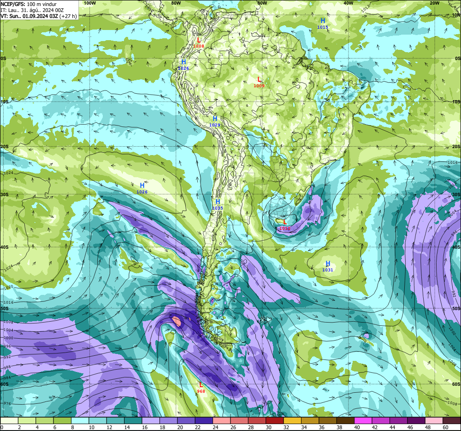
Task: Pick the 8–10 light cyan legend swatch
Action: (x=80, y=420)
